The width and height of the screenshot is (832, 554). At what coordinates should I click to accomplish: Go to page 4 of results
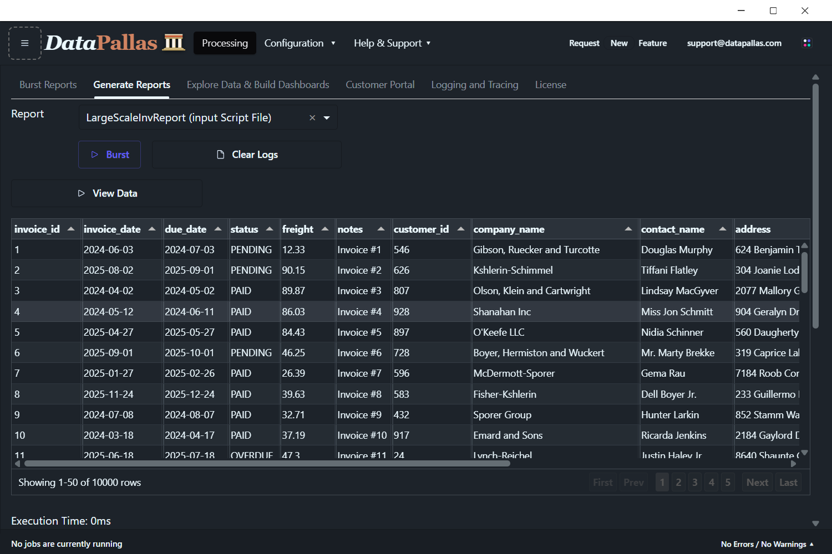711,483
